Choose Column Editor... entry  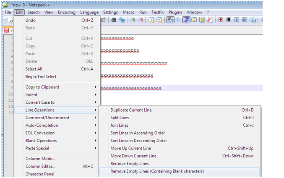click(57, 166)
